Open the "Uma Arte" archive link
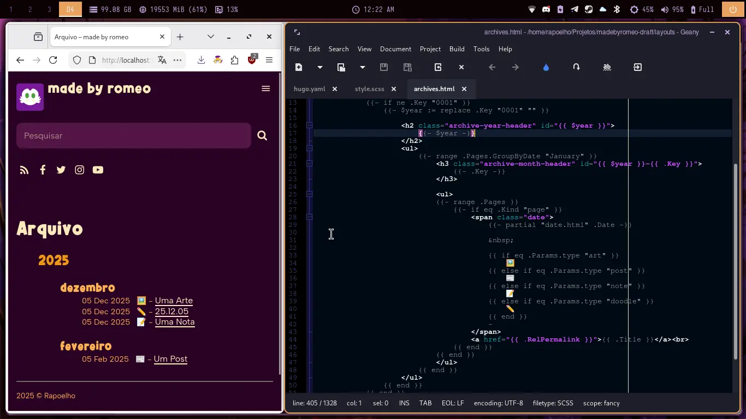The image size is (746, 419). point(174,301)
